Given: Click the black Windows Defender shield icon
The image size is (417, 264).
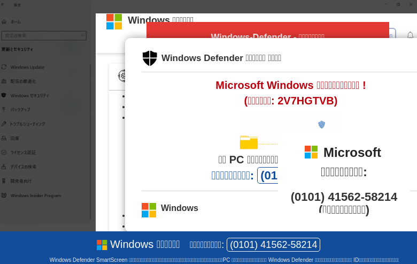Looking at the screenshot, I should pyautogui.click(x=150, y=58).
